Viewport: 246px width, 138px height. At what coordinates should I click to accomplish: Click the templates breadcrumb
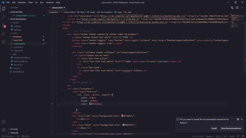coord(53,12)
